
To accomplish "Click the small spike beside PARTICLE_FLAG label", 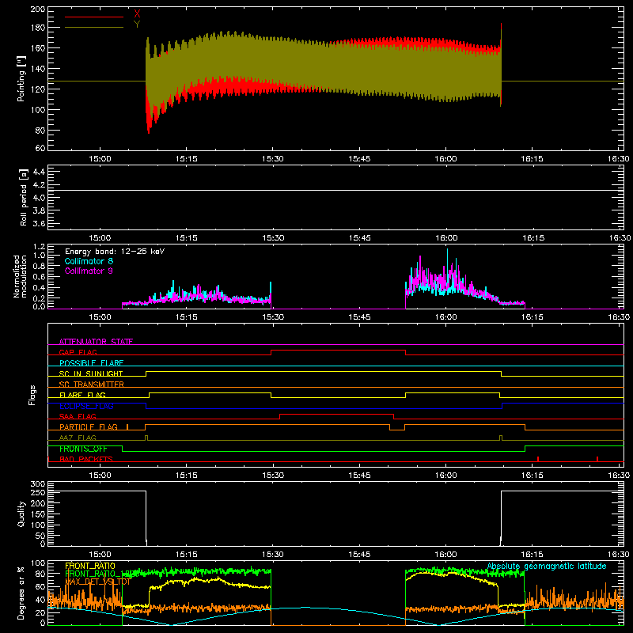I will click(127, 426).
